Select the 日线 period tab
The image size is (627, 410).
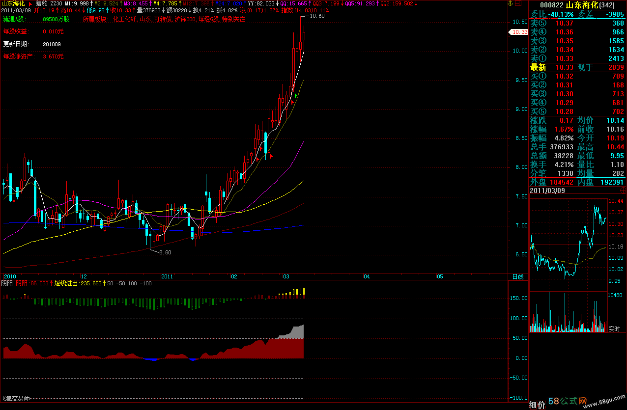pyautogui.click(x=518, y=277)
